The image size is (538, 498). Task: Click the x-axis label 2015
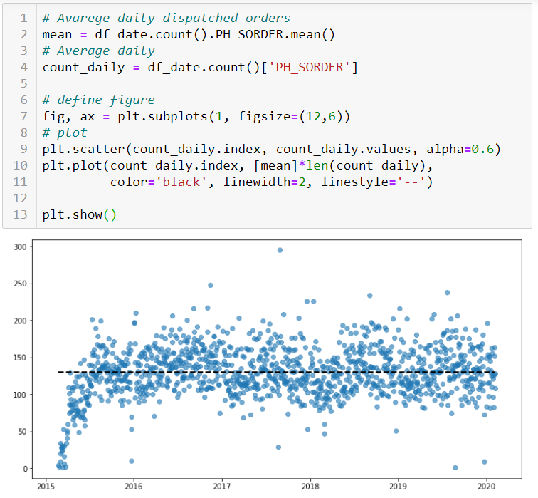tap(46, 487)
